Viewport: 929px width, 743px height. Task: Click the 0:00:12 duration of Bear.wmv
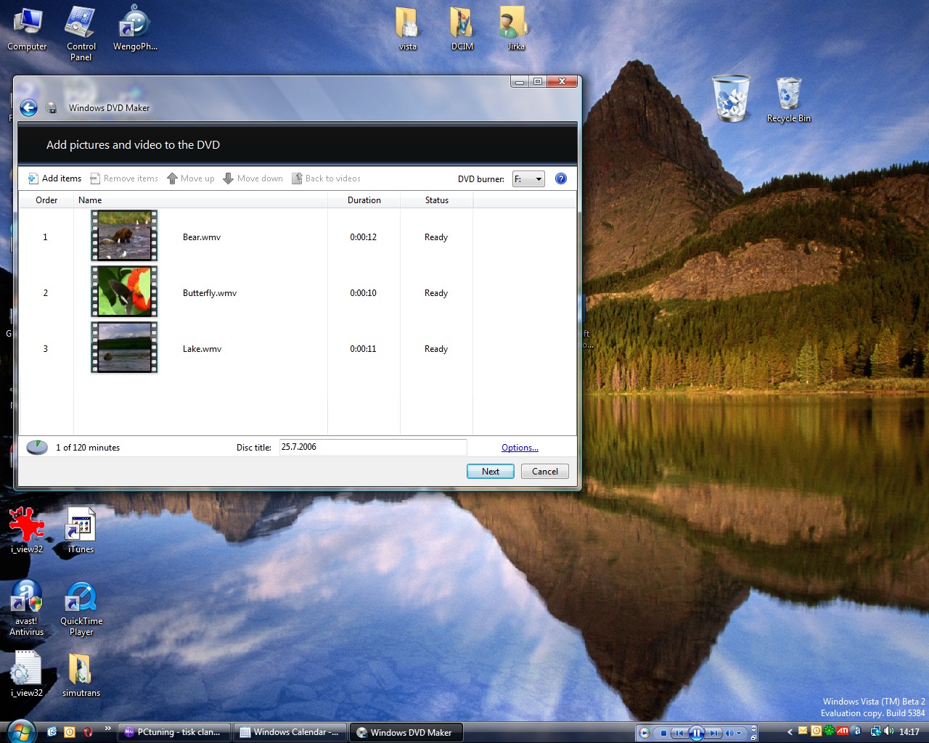(x=363, y=237)
